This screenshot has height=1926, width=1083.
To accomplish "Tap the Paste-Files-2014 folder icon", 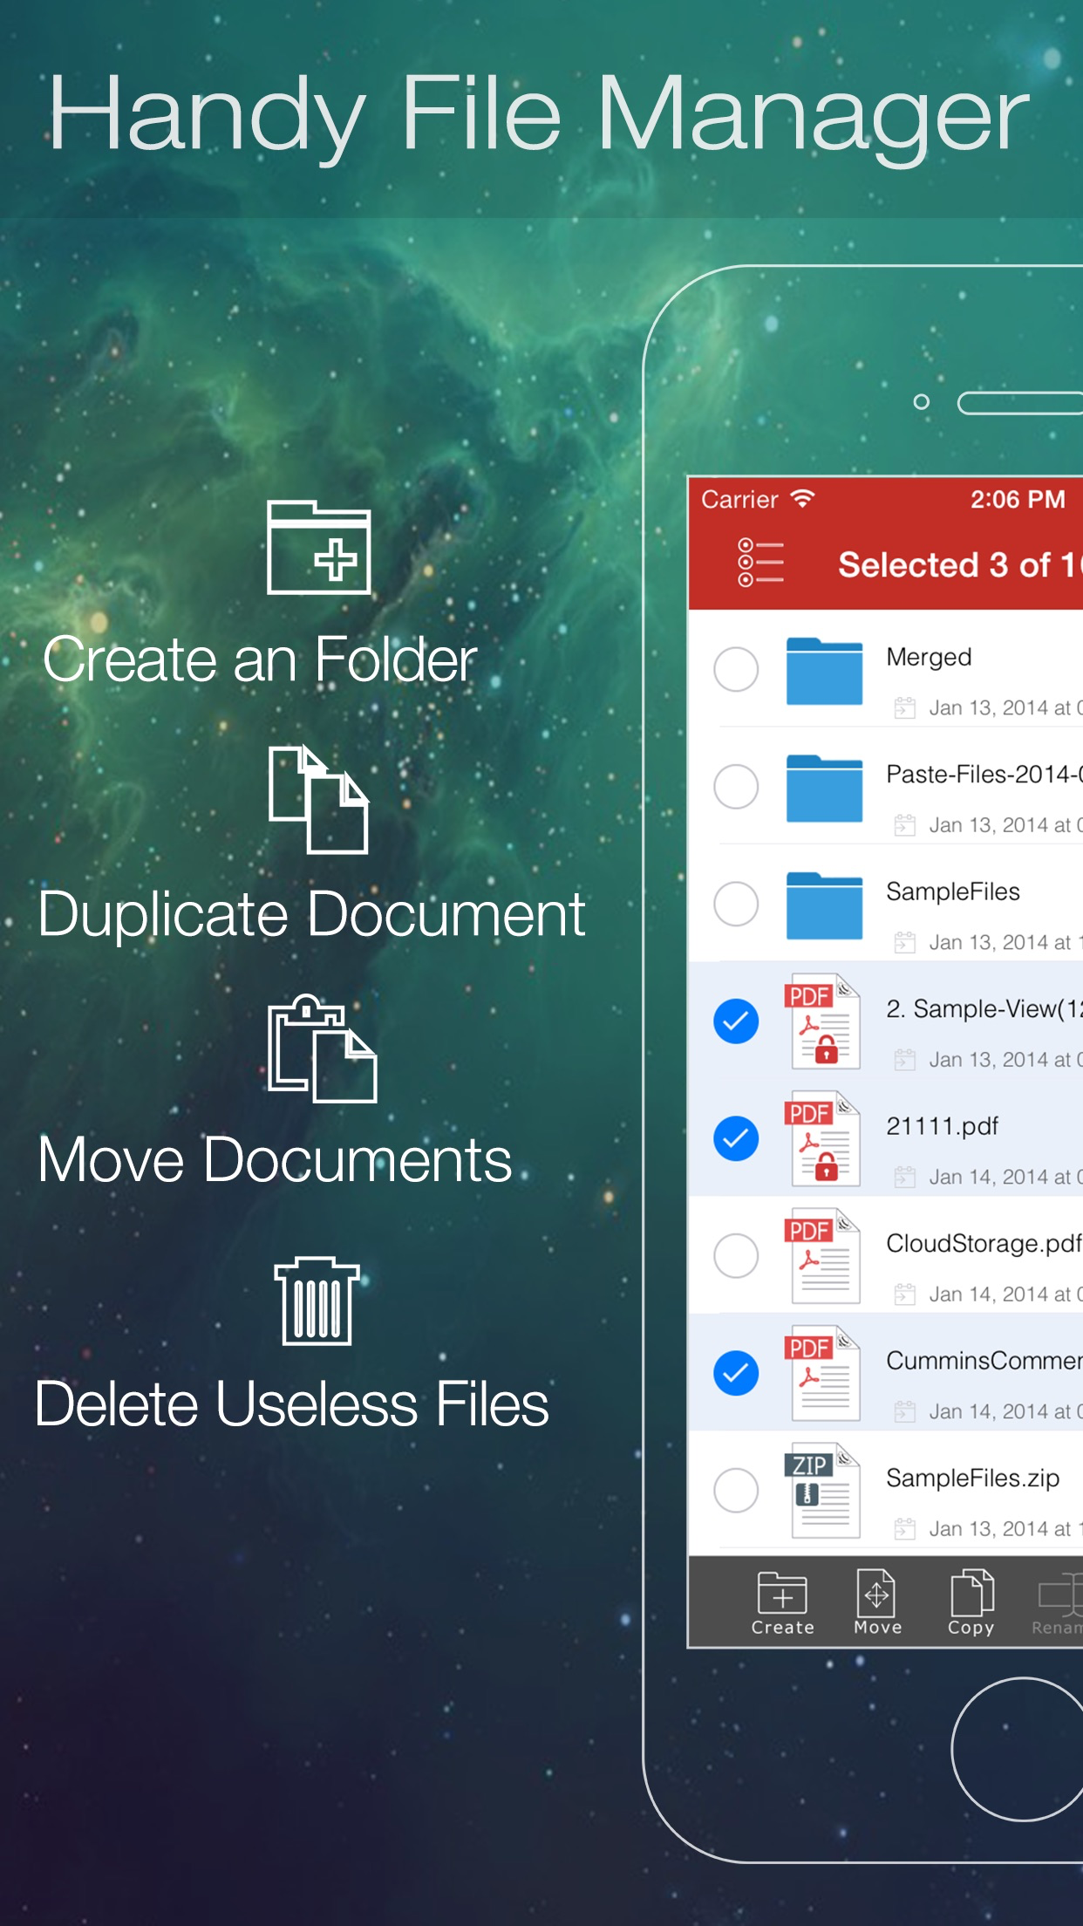I will tap(824, 788).
